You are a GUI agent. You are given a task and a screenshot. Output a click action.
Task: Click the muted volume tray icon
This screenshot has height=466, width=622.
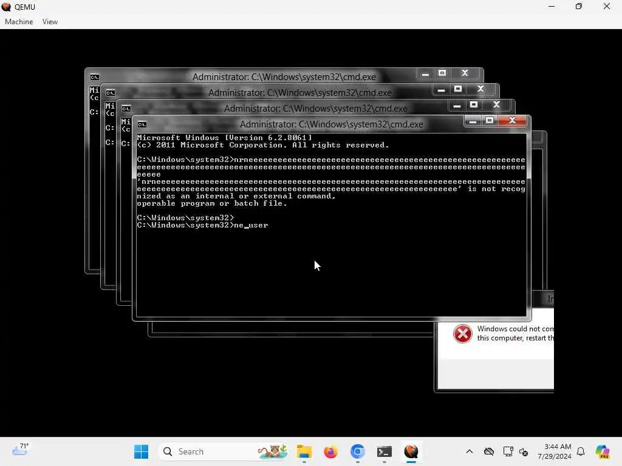[524, 451]
